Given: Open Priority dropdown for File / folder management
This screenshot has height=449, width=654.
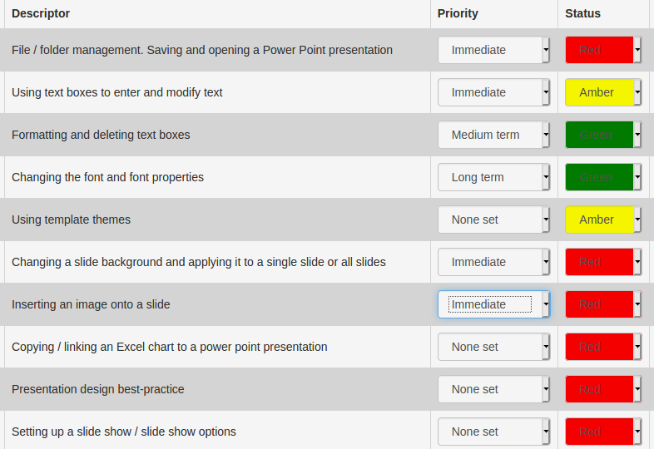Looking at the screenshot, I should pyautogui.click(x=494, y=50).
